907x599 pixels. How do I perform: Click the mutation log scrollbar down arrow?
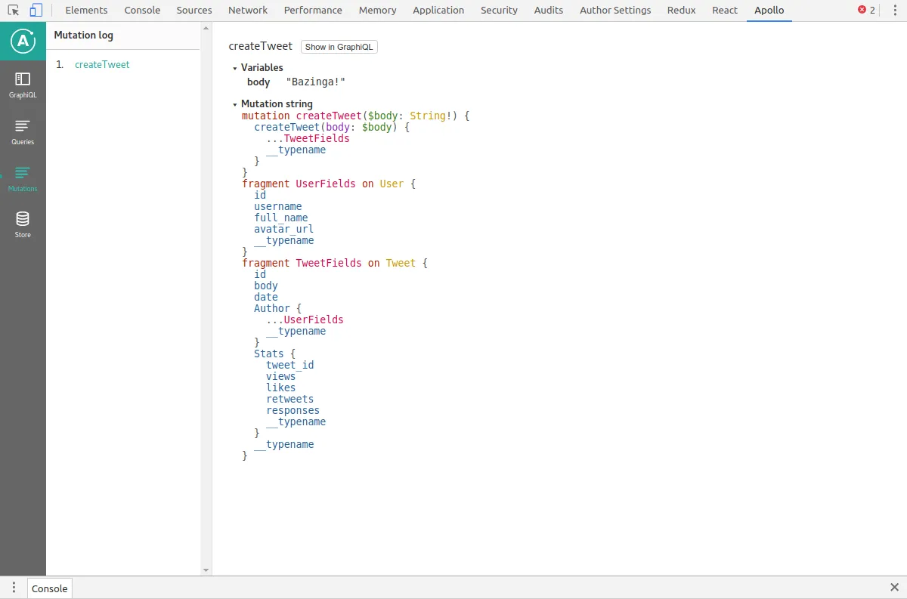coord(206,570)
